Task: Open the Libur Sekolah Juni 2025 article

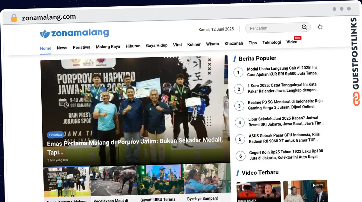Action: (x=286, y=121)
